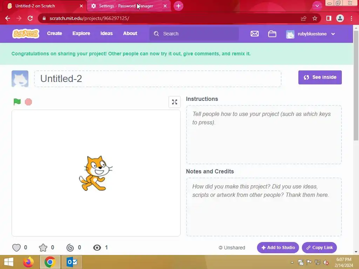Click the Scratch cat sprite on stage
This screenshot has width=359, height=269.
(x=96, y=173)
